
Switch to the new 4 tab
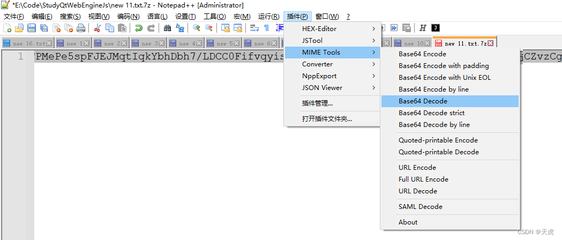(x=186, y=43)
